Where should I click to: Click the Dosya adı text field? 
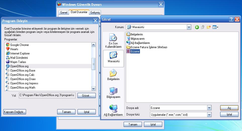179,108
